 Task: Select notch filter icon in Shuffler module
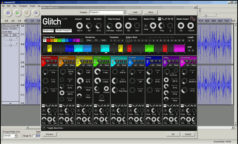108,105
